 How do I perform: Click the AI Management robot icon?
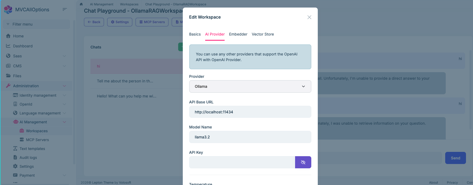click(16, 122)
